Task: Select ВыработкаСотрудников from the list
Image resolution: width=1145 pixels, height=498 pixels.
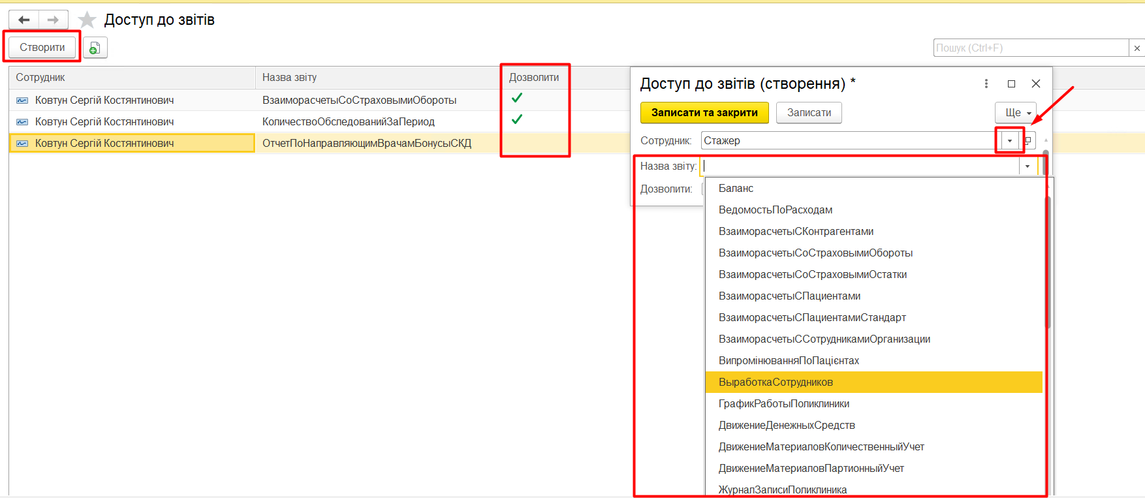Action: [776, 382]
